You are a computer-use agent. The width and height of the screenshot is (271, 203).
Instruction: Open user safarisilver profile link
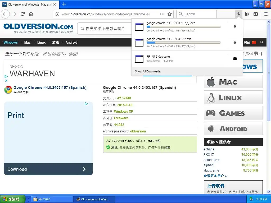211,160
